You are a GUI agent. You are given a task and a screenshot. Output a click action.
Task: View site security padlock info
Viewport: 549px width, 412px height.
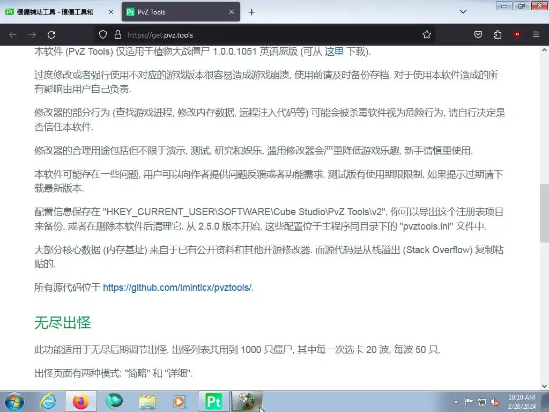pyautogui.click(x=118, y=35)
